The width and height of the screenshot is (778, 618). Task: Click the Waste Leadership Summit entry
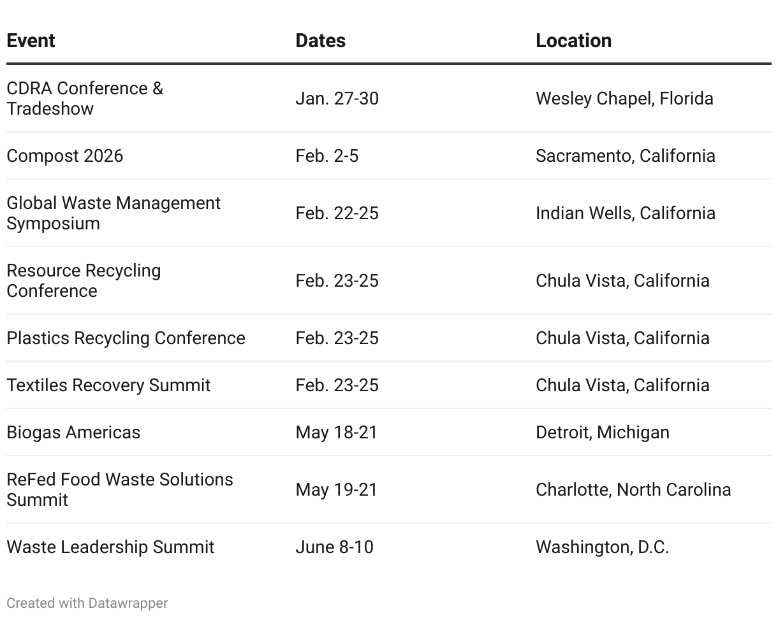point(110,547)
